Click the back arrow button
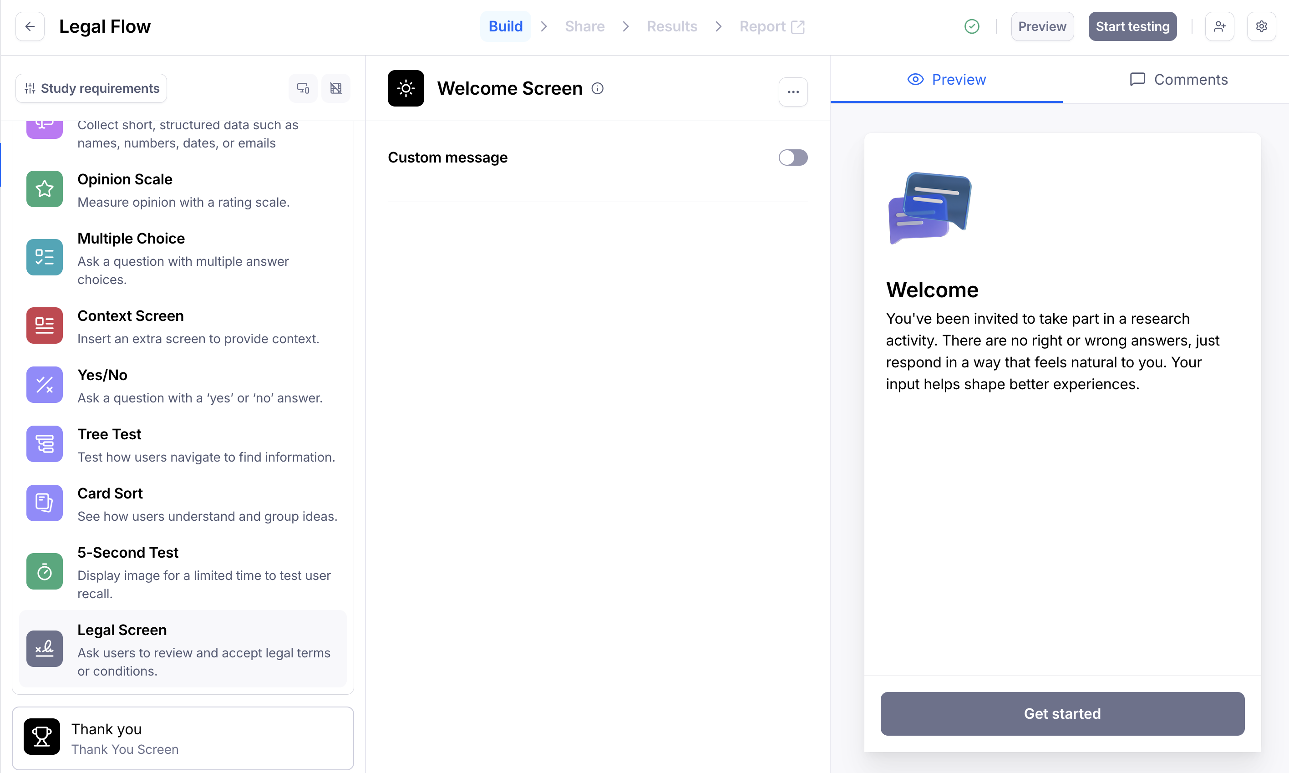 (30, 26)
